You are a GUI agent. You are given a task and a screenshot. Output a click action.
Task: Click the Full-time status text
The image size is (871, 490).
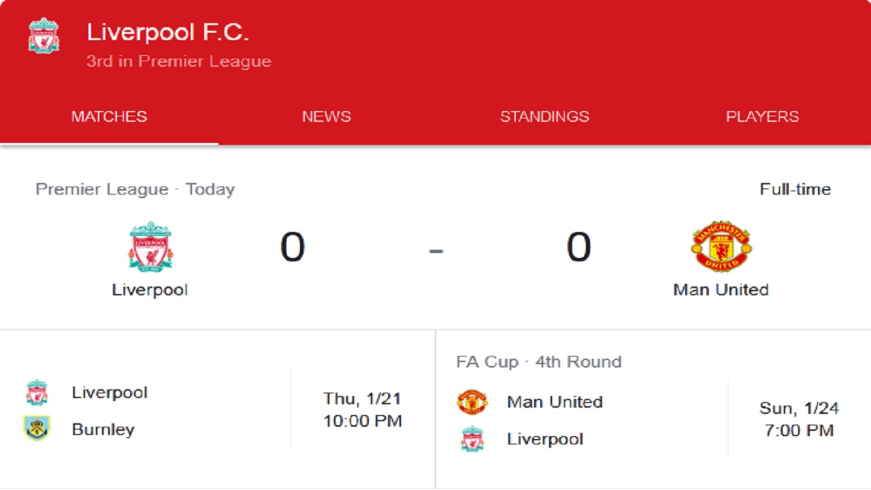pos(795,189)
